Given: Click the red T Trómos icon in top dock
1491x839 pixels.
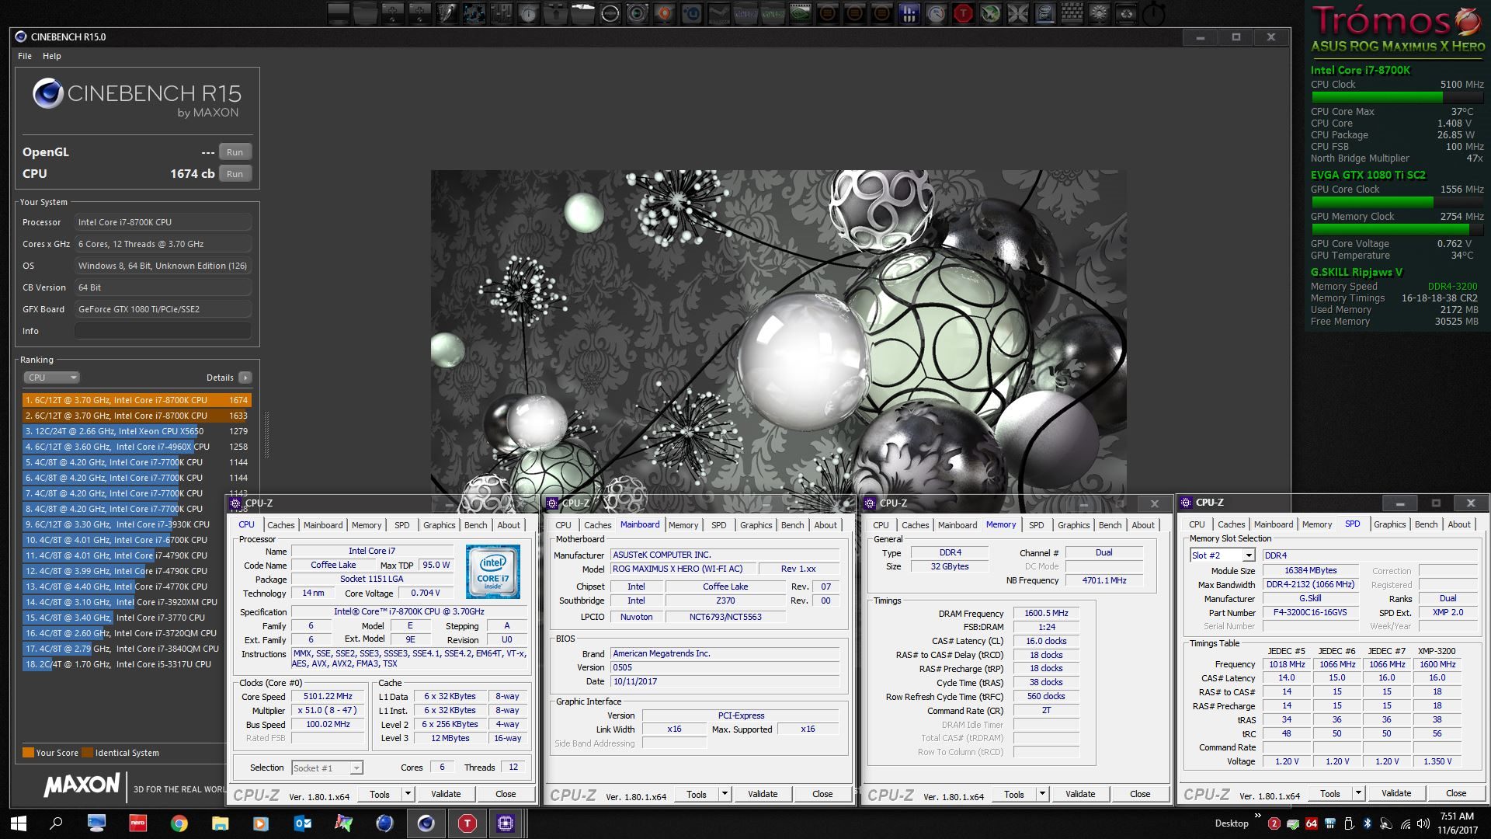Looking at the screenshot, I should pyautogui.click(x=962, y=13).
